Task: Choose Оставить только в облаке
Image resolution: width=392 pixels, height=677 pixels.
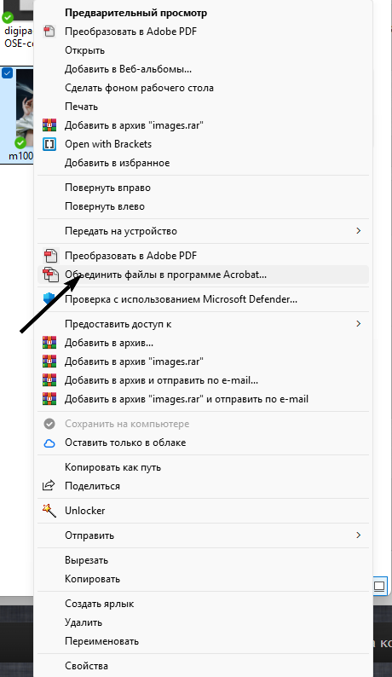Action: coord(204,443)
